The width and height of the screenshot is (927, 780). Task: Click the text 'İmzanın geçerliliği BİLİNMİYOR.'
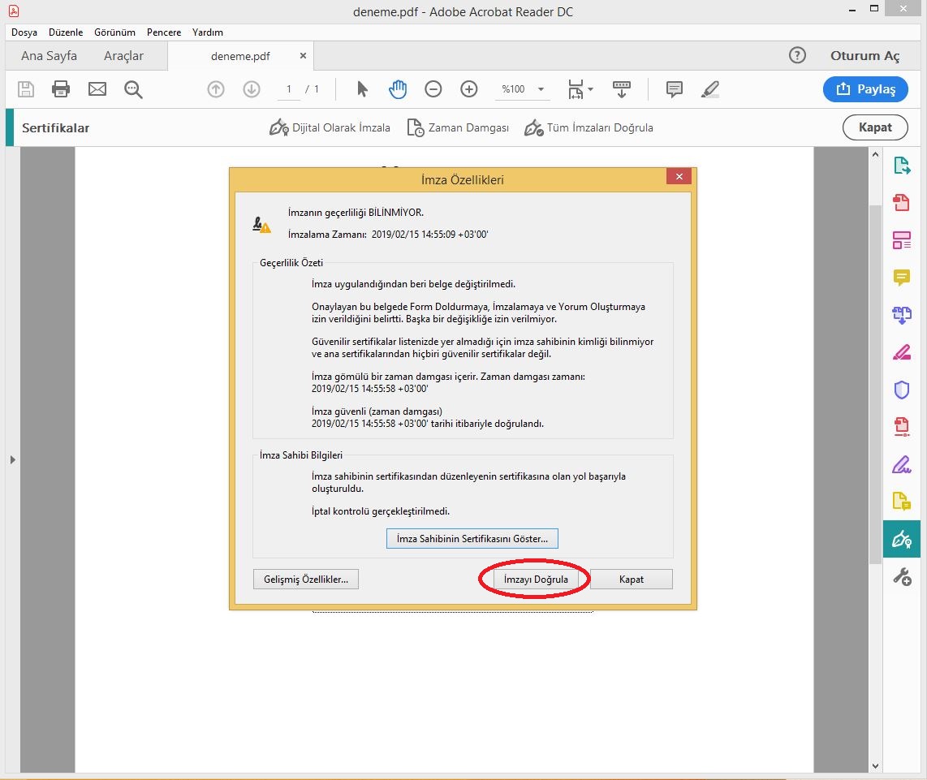(x=356, y=213)
